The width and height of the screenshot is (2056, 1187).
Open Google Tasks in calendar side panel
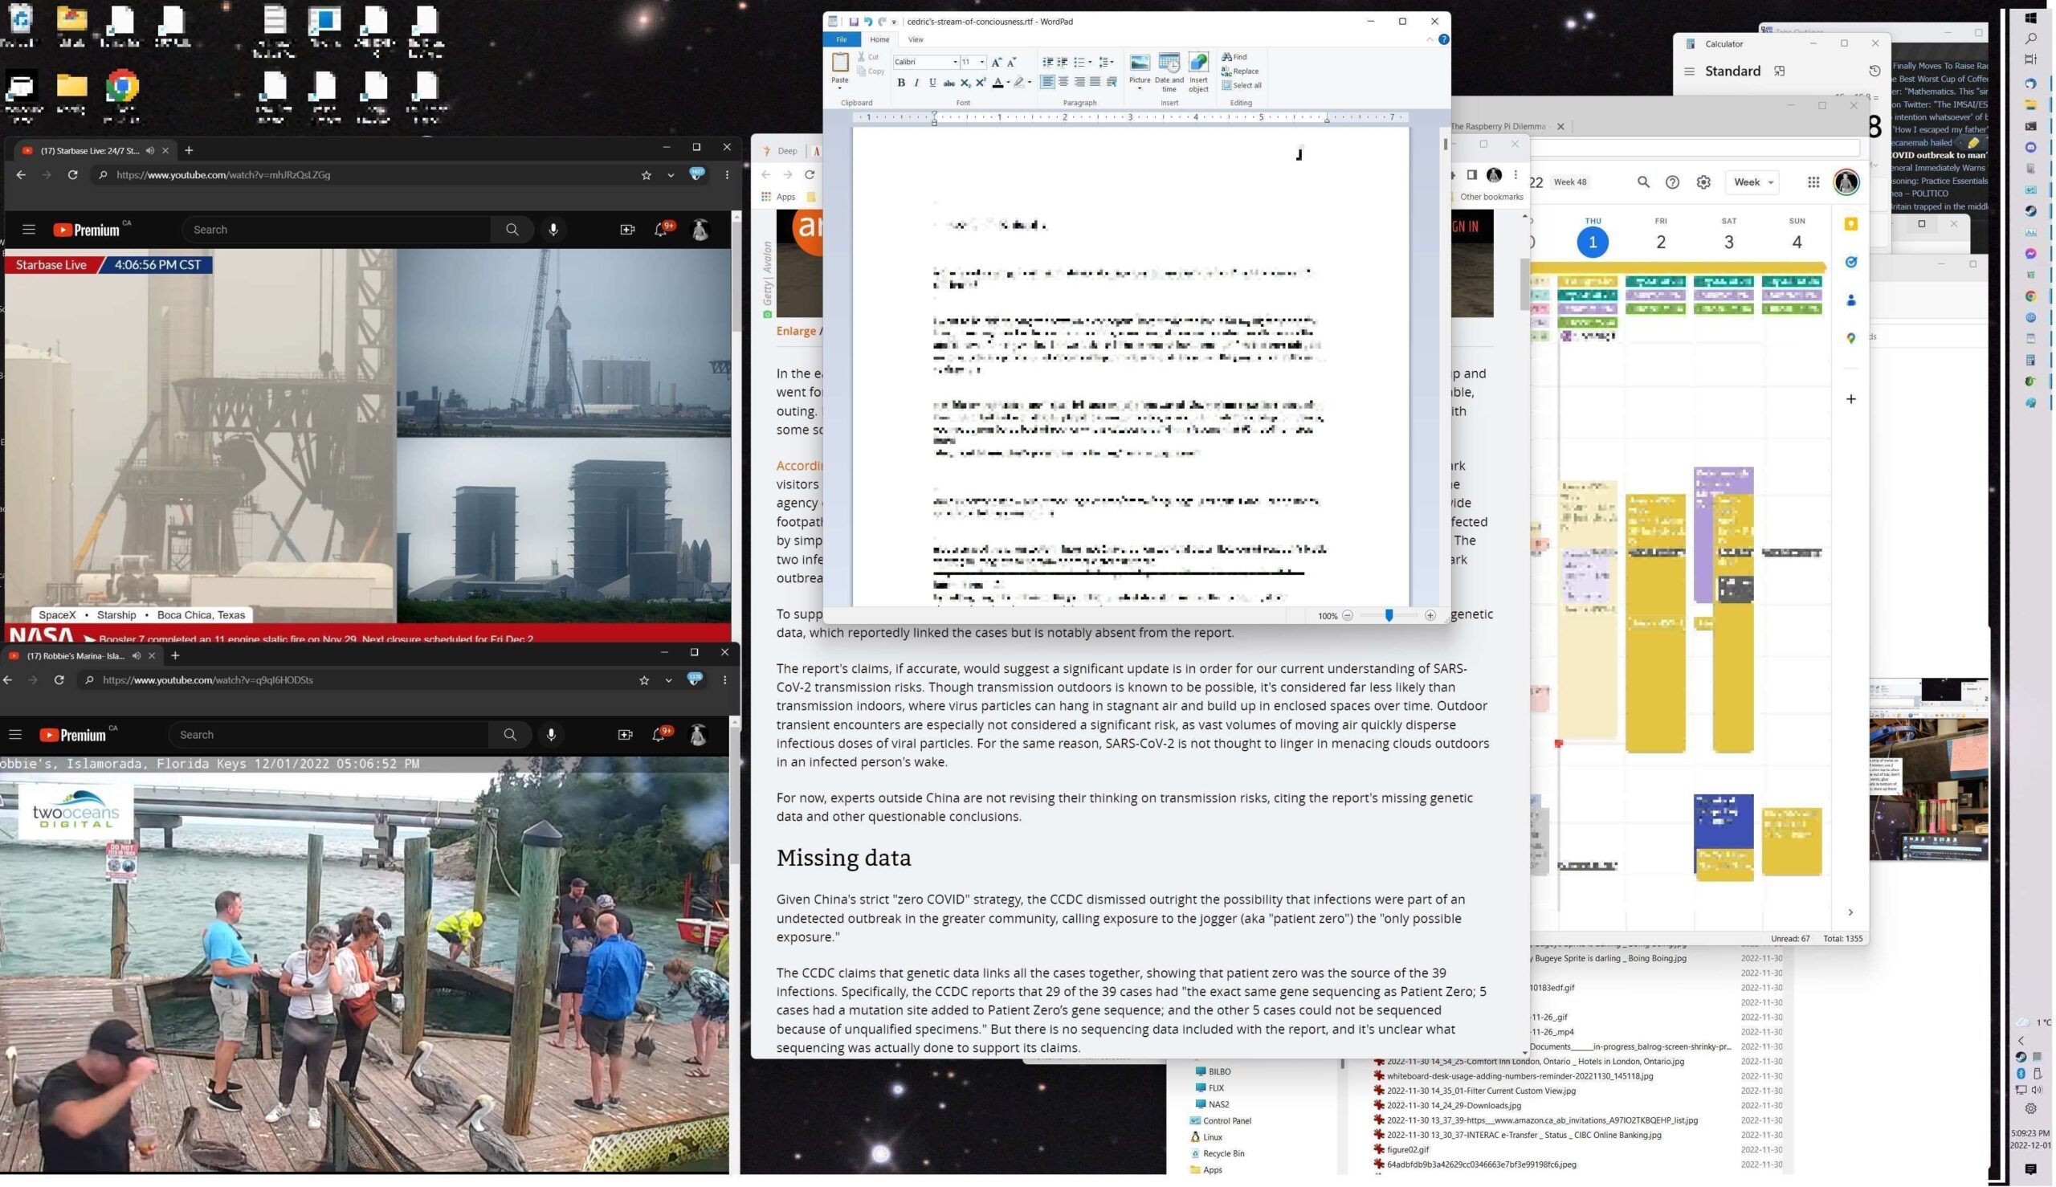(x=1850, y=263)
